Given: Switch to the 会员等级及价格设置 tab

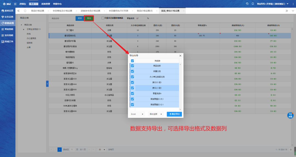Looking at the screenshot, I should [x=62, y=11].
